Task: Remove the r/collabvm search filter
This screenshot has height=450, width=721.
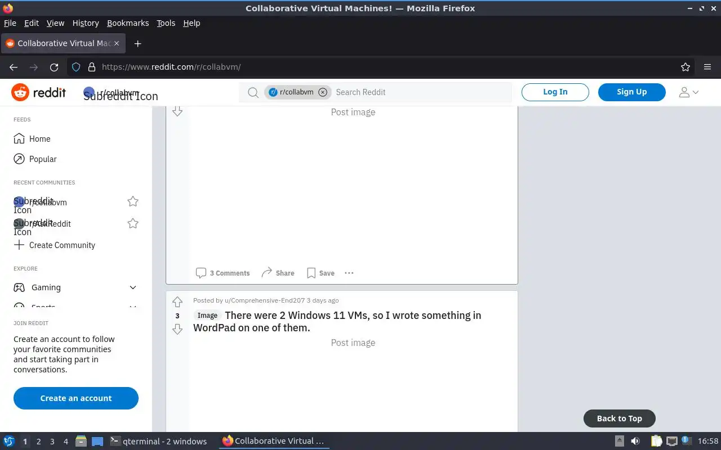Action: click(x=323, y=92)
